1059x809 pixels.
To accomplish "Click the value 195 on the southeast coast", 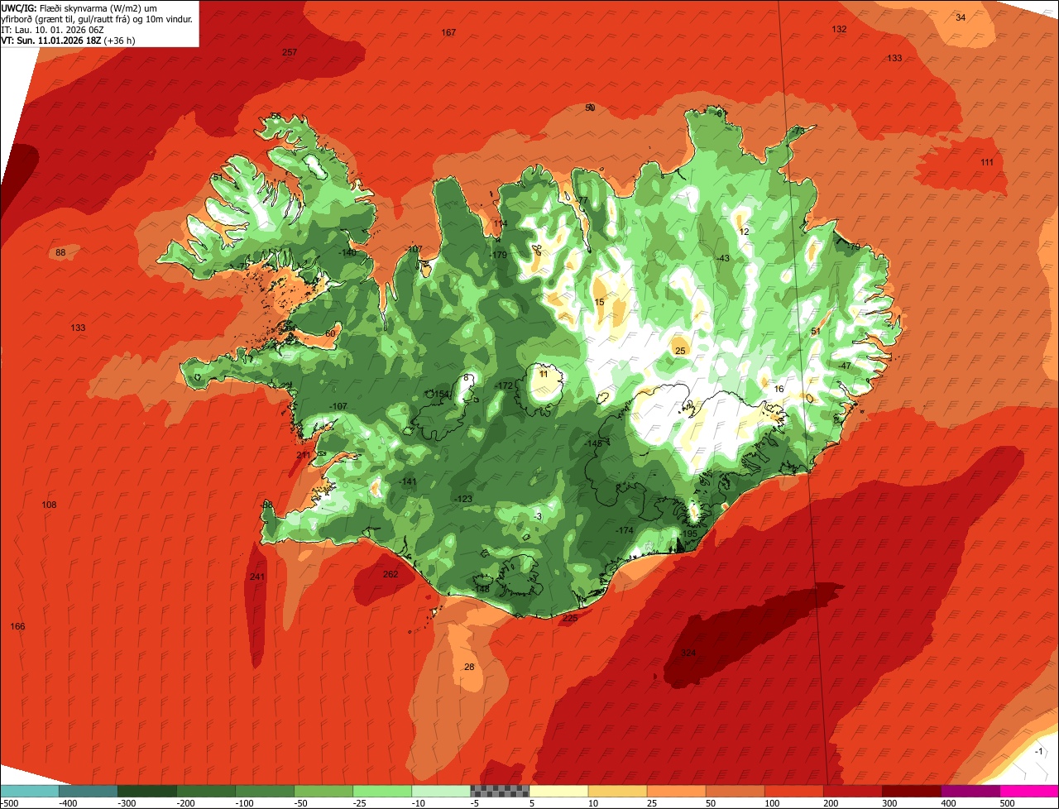I will pos(689,534).
